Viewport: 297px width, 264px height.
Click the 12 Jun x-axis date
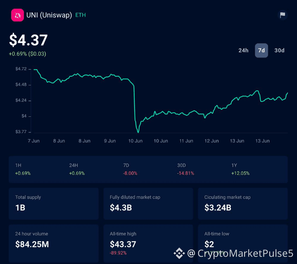(211, 141)
